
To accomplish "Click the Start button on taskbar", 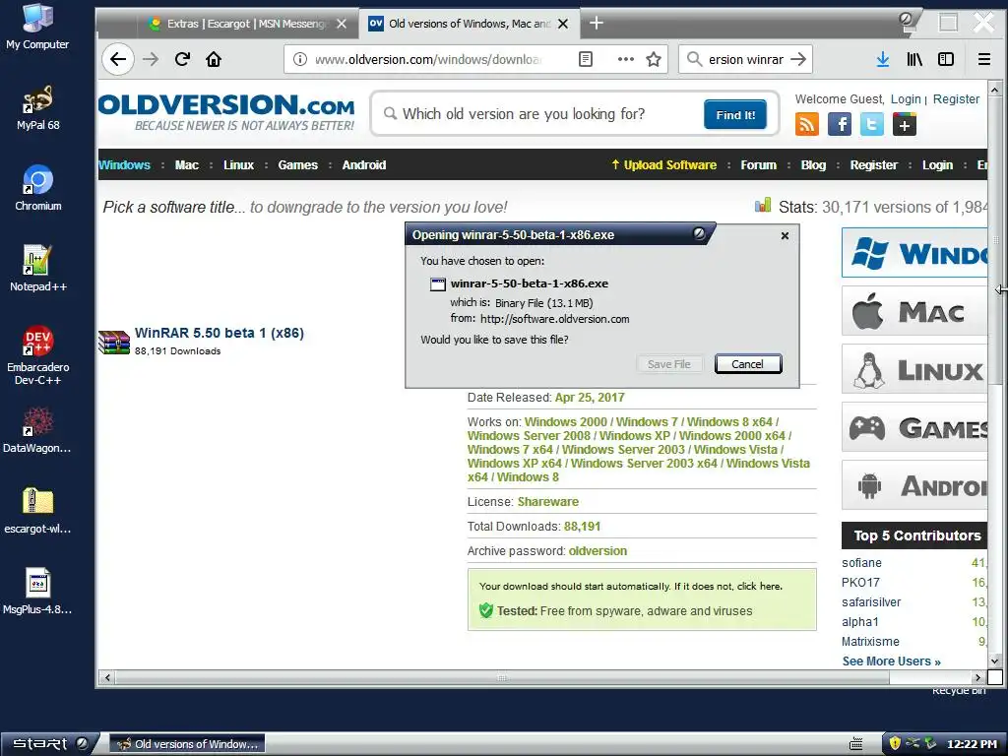I will pyautogui.click(x=50, y=744).
